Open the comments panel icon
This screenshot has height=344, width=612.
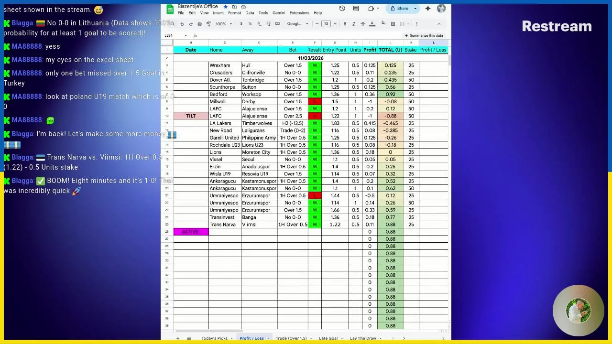356,9
